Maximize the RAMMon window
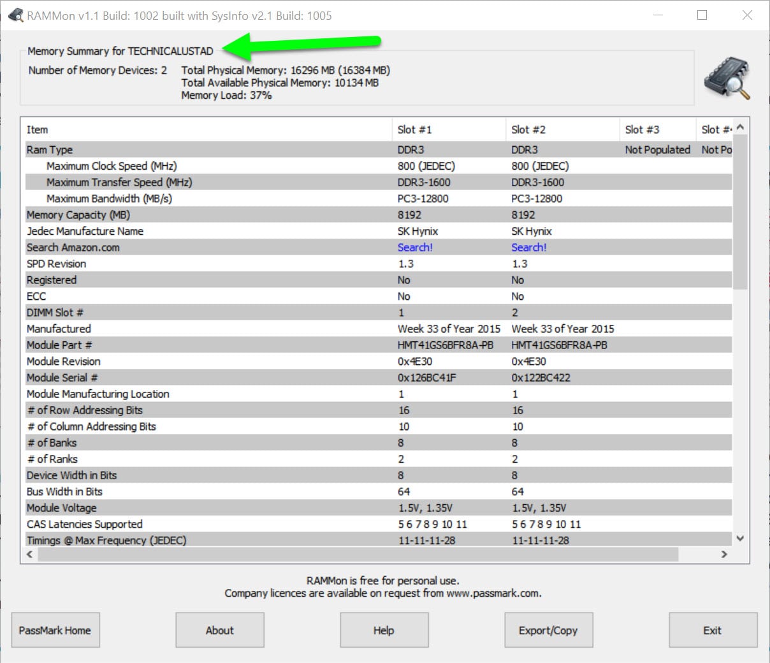Image resolution: width=770 pixels, height=663 pixels. coord(702,15)
